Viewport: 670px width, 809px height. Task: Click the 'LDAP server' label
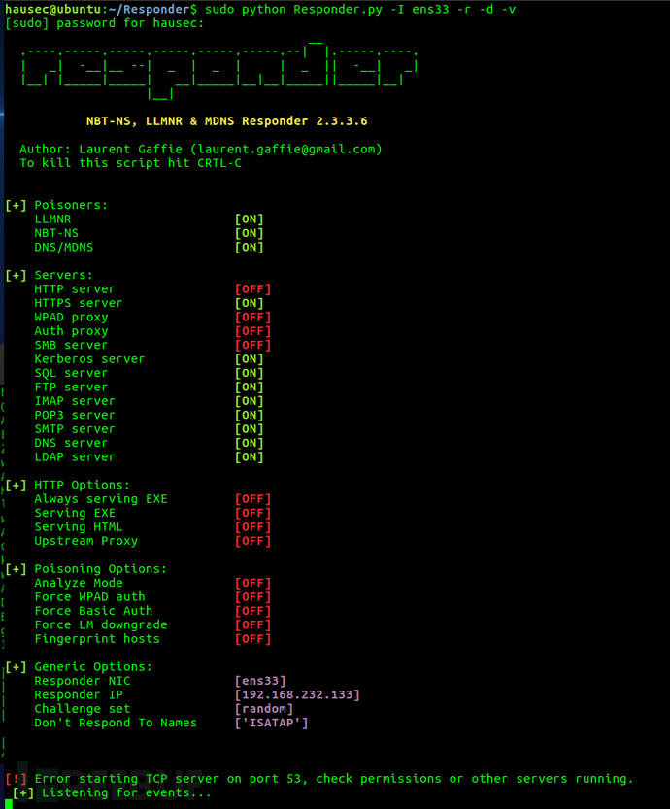(75, 456)
